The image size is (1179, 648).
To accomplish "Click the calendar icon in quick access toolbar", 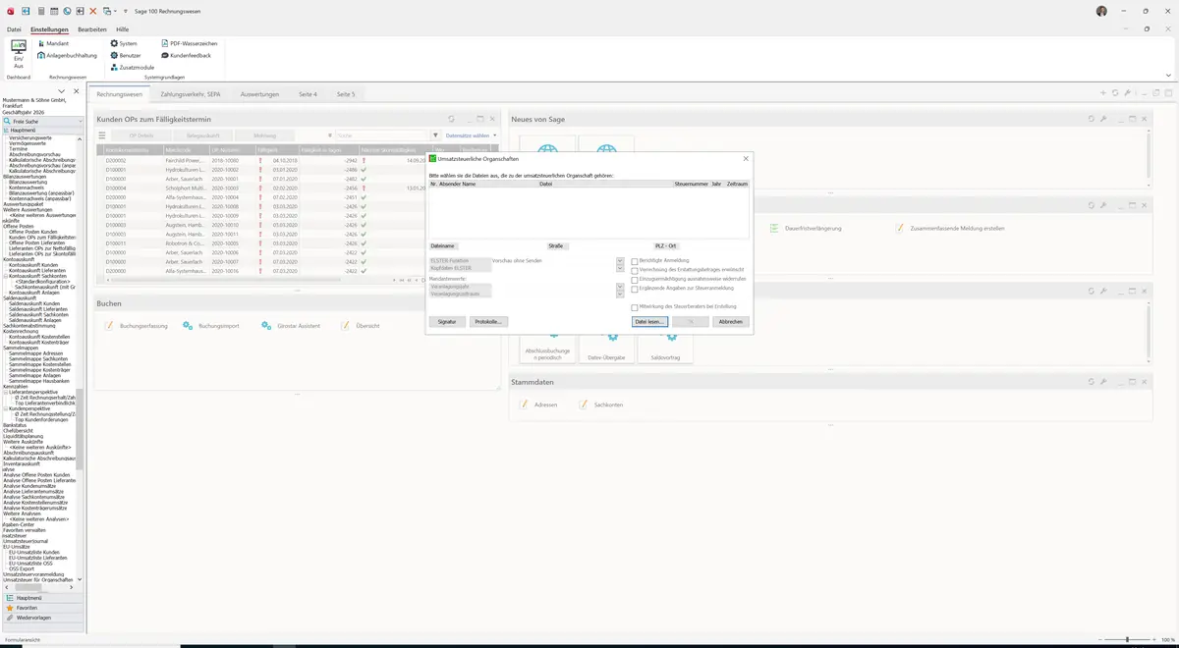I will 53,11.
